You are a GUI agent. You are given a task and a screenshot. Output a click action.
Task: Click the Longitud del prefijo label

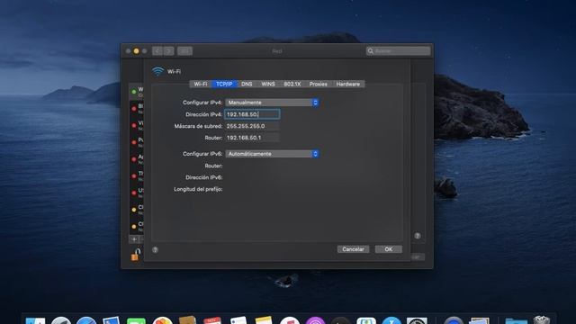click(198, 189)
